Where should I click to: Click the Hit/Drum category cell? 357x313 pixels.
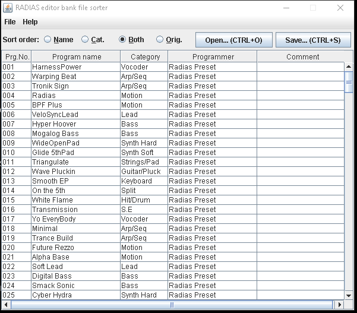(144, 200)
